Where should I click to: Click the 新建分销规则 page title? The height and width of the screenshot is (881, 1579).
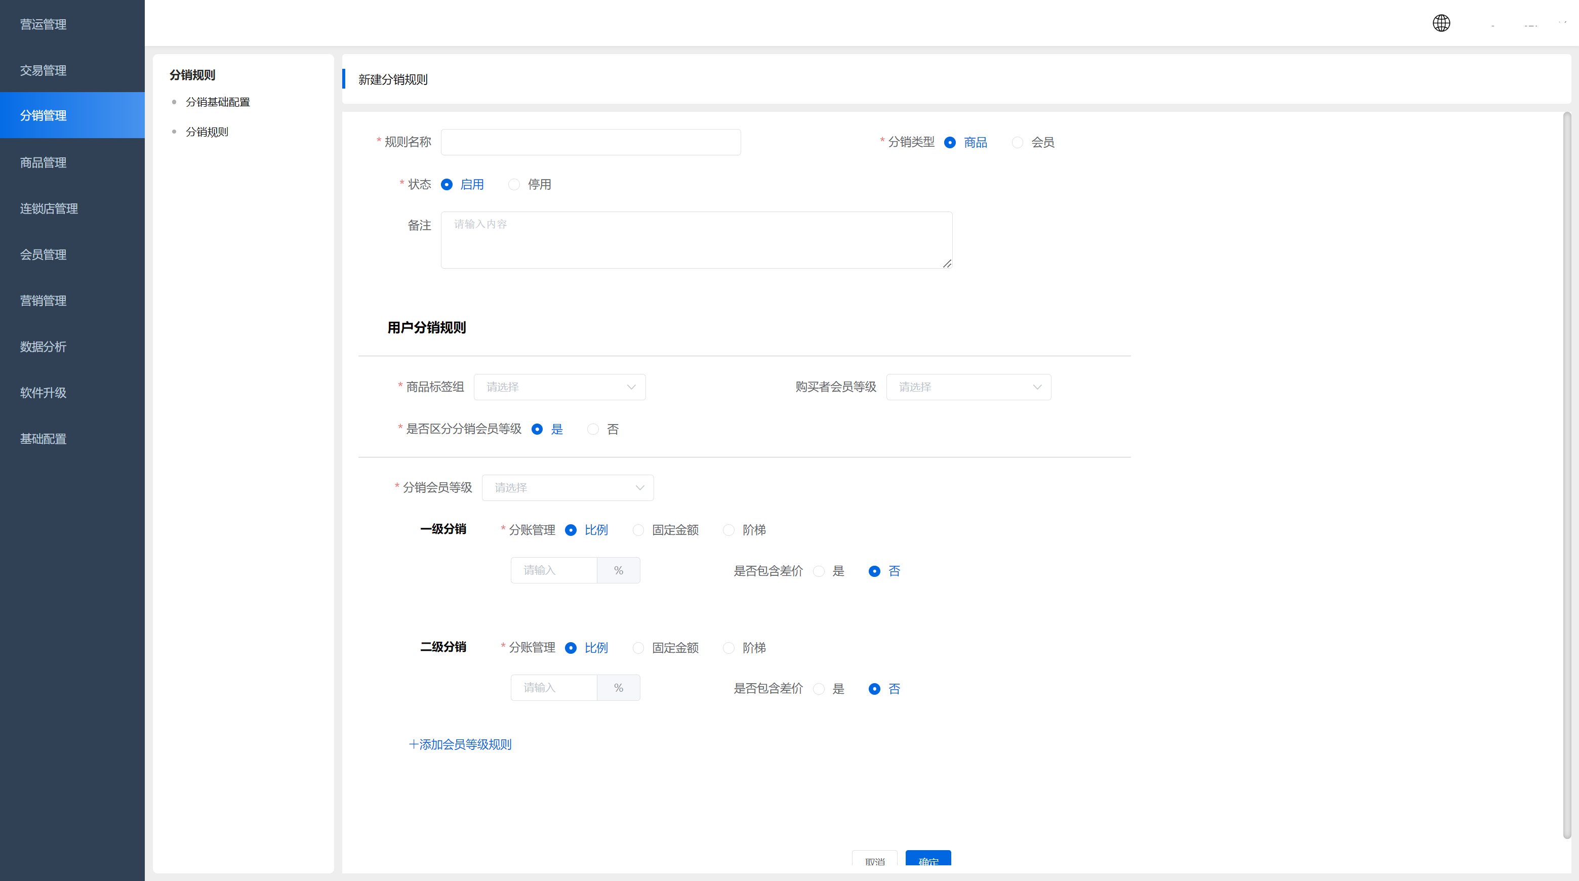click(393, 79)
